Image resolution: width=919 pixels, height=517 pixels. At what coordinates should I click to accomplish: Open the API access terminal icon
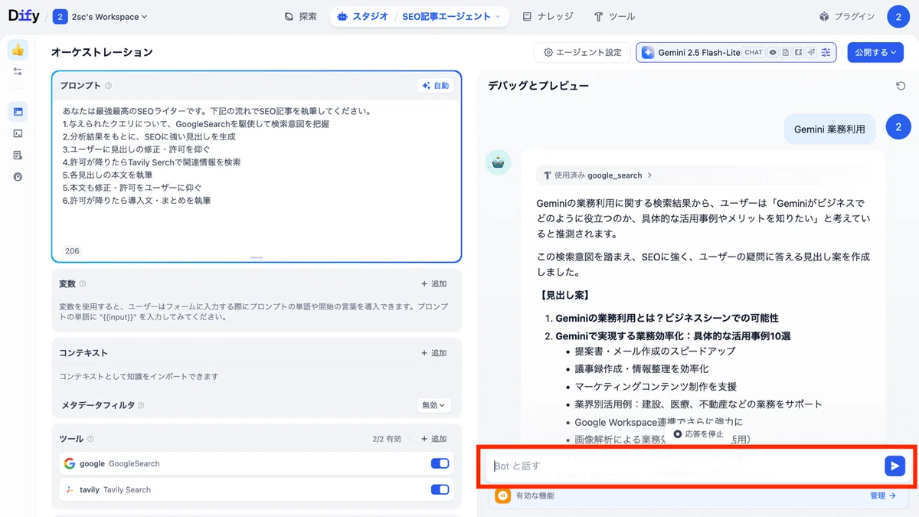pos(18,133)
